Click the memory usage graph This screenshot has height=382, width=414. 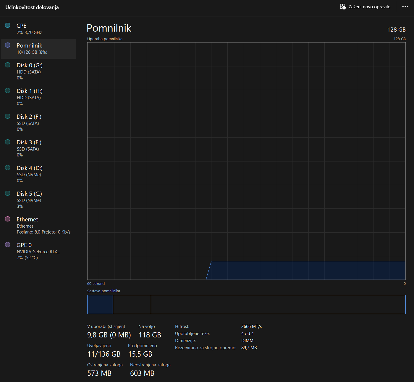coord(246,161)
